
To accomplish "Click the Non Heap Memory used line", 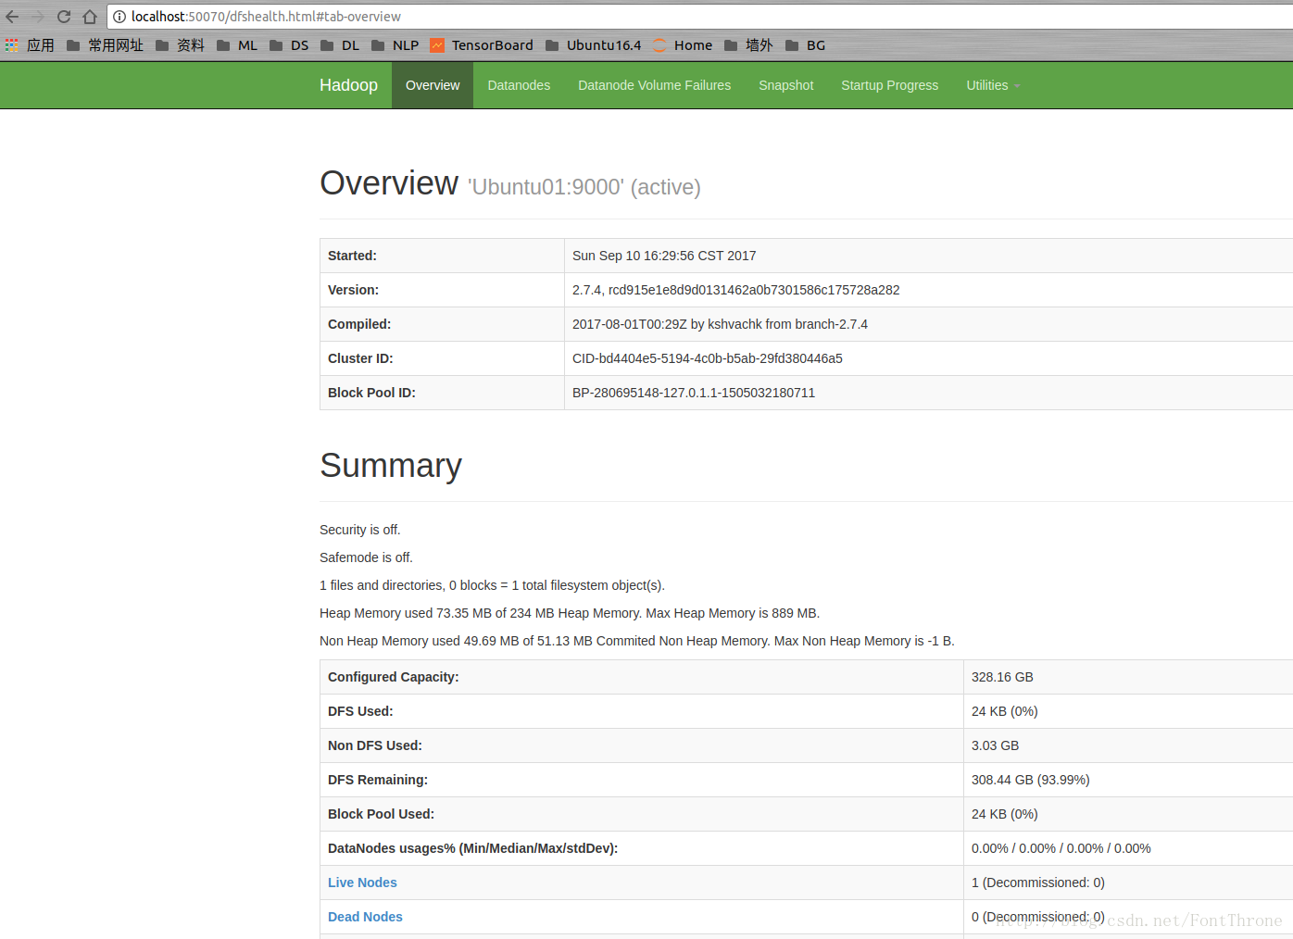I will [637, 641].
